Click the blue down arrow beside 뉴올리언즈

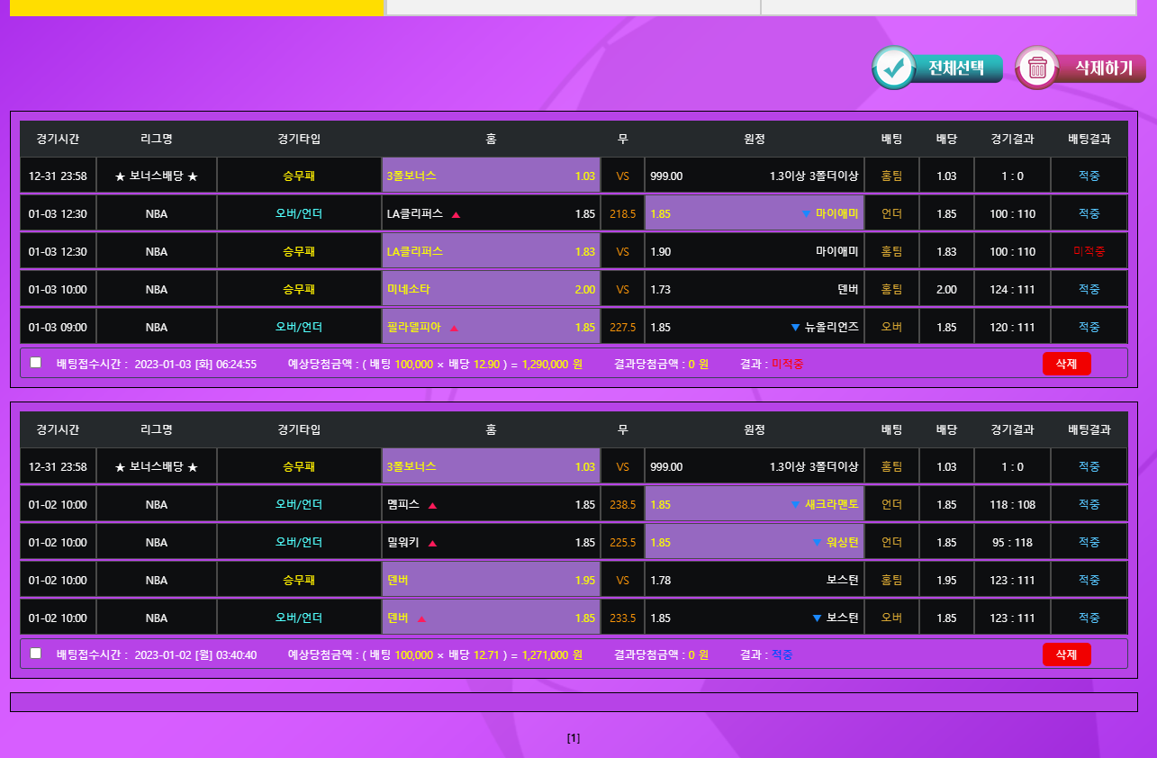[x=795, y=327]
